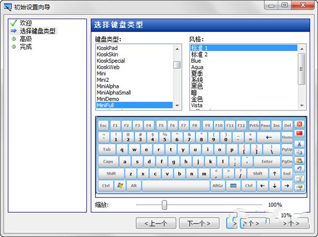Click scroll down arrow of keyboard type list

(x=177, y=105)
